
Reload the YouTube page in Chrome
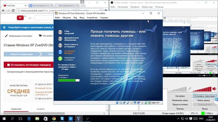(x=13, y=11)
